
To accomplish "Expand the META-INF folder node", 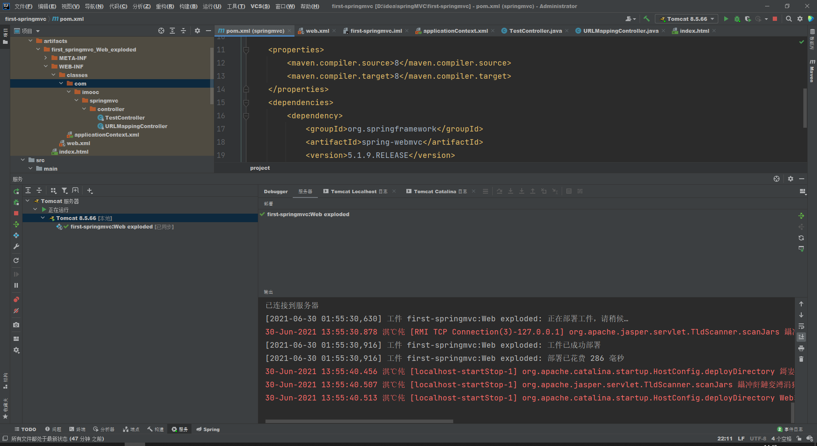I will click(x=46, y=58).
